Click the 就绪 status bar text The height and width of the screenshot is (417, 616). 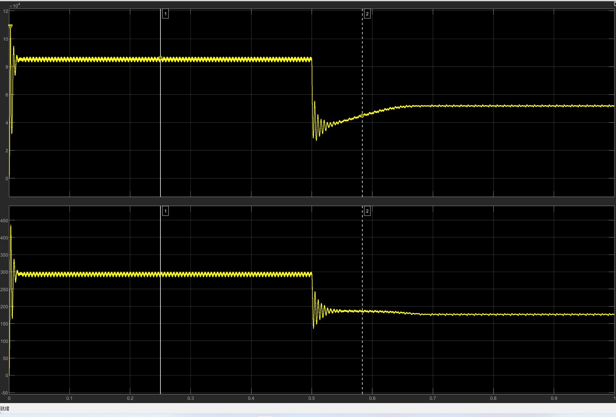[5, 409]
